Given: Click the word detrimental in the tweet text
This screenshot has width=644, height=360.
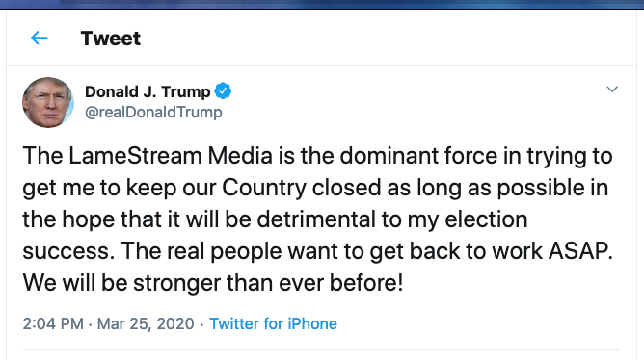Looking at the screenshot, I should [316, 219].
